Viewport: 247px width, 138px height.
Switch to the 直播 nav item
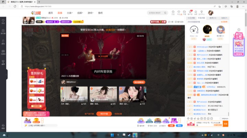tap(60, 13)
